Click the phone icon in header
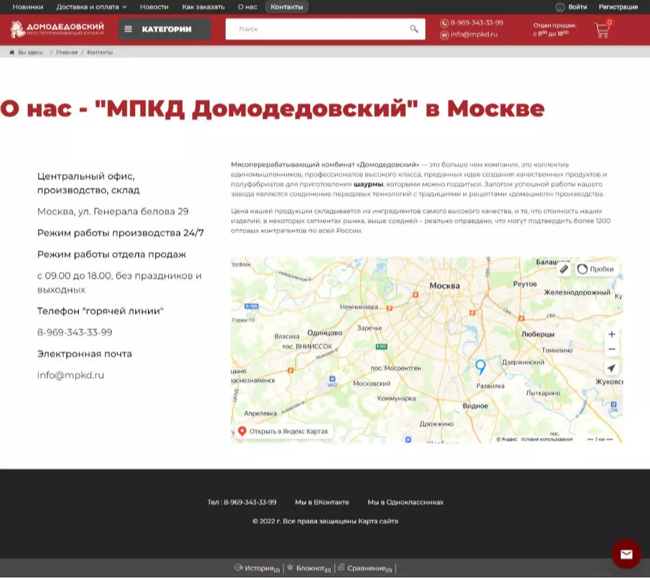Screen dimensions: 650x578 tap(445, 23)
